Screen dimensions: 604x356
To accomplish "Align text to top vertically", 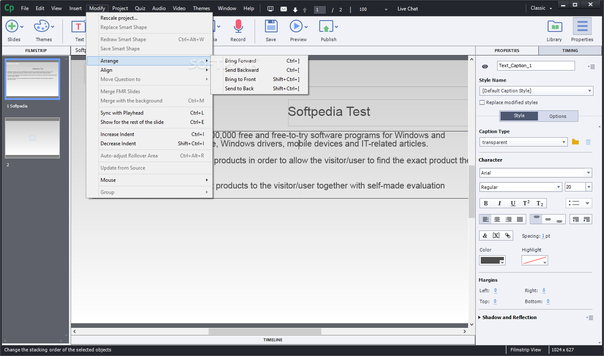I will (536, 219).
